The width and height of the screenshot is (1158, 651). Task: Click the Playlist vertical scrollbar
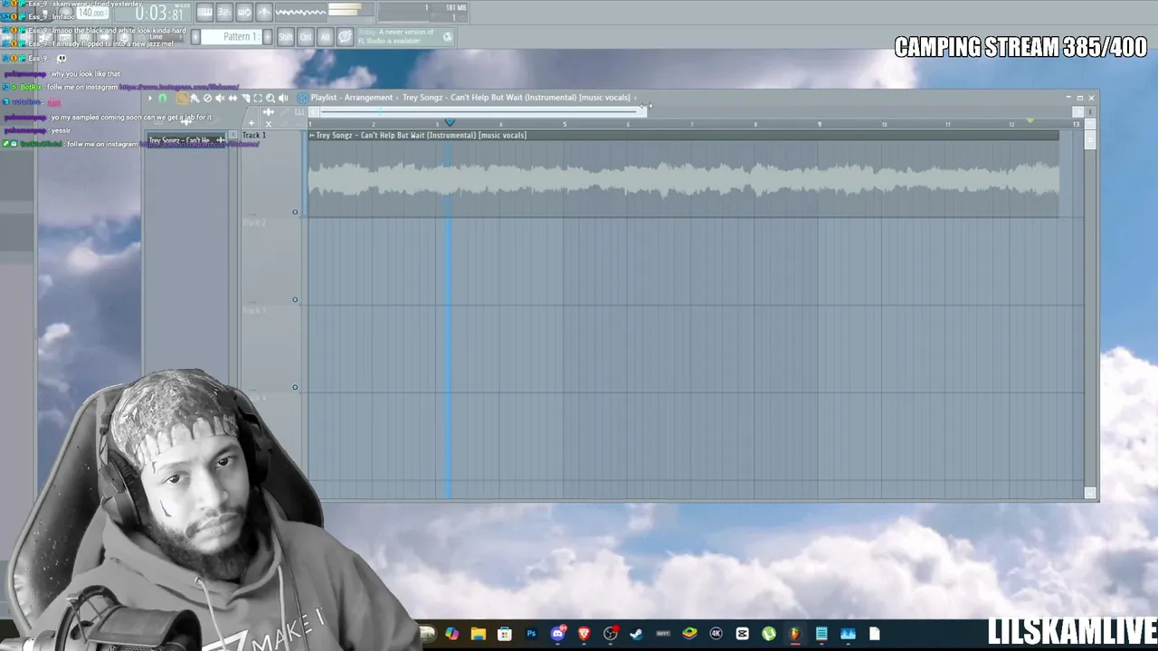(x=1090, y=140)
